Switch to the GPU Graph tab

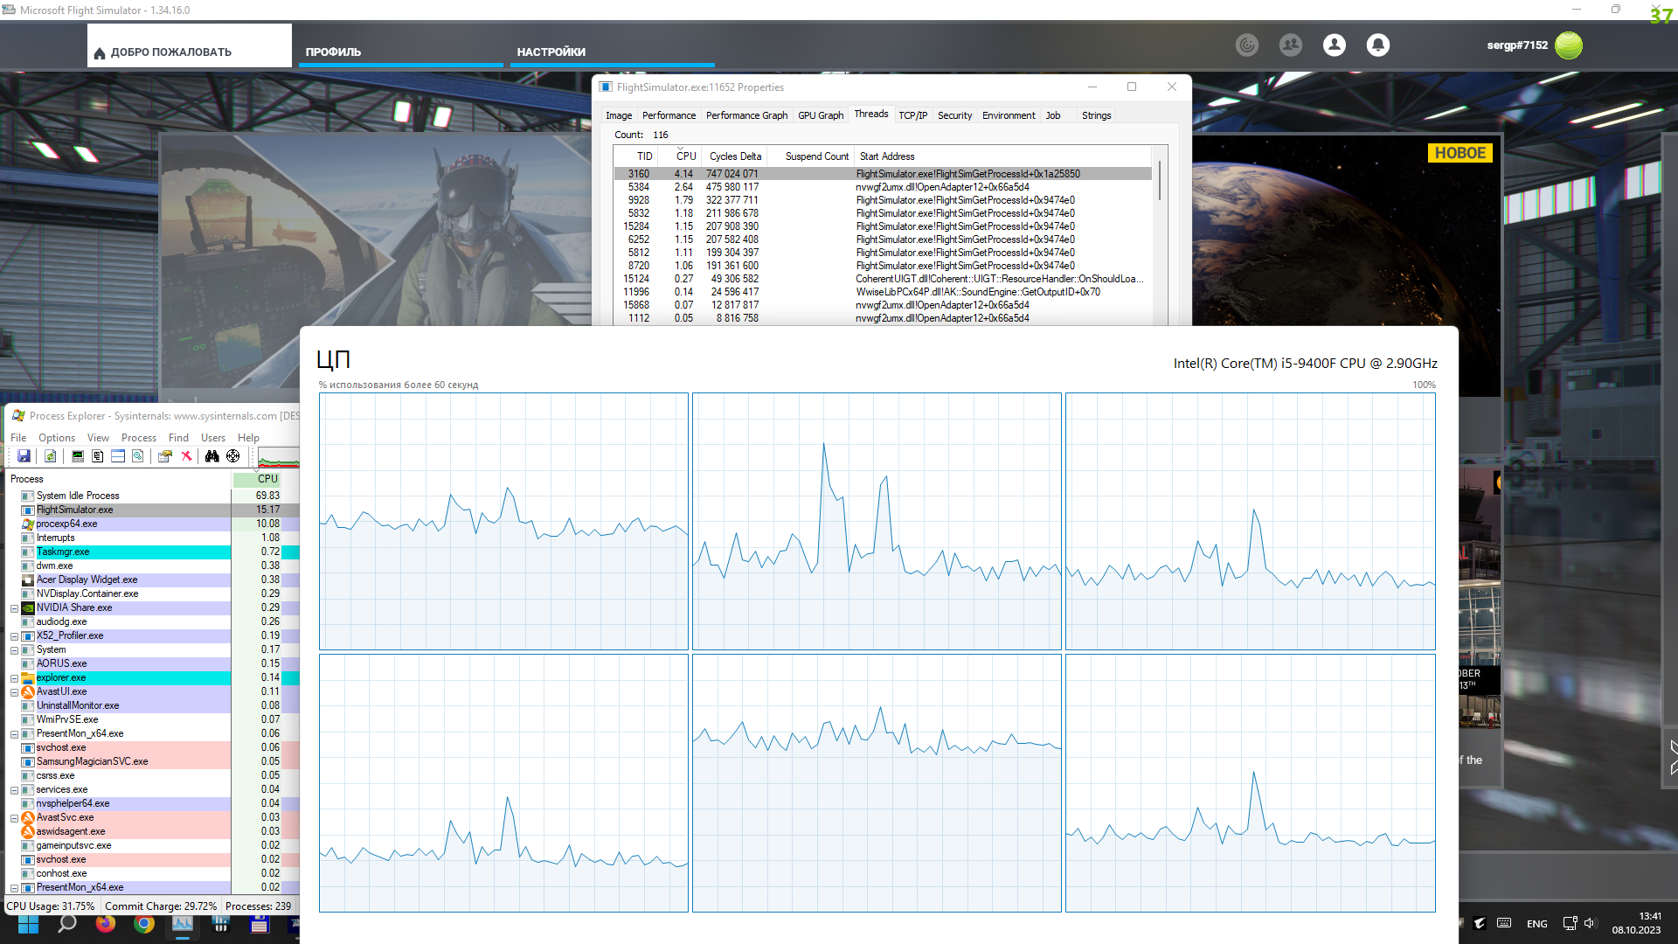pyautogui.click(x=821, y=115)
